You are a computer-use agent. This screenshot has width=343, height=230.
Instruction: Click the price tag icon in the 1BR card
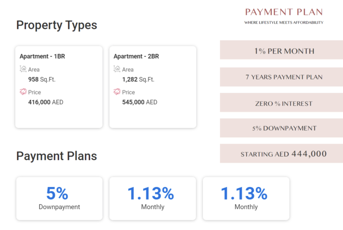click(x=23, y=92)
